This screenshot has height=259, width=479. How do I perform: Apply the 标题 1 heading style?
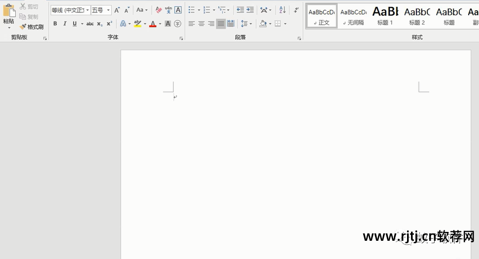(x=385, y=16)
